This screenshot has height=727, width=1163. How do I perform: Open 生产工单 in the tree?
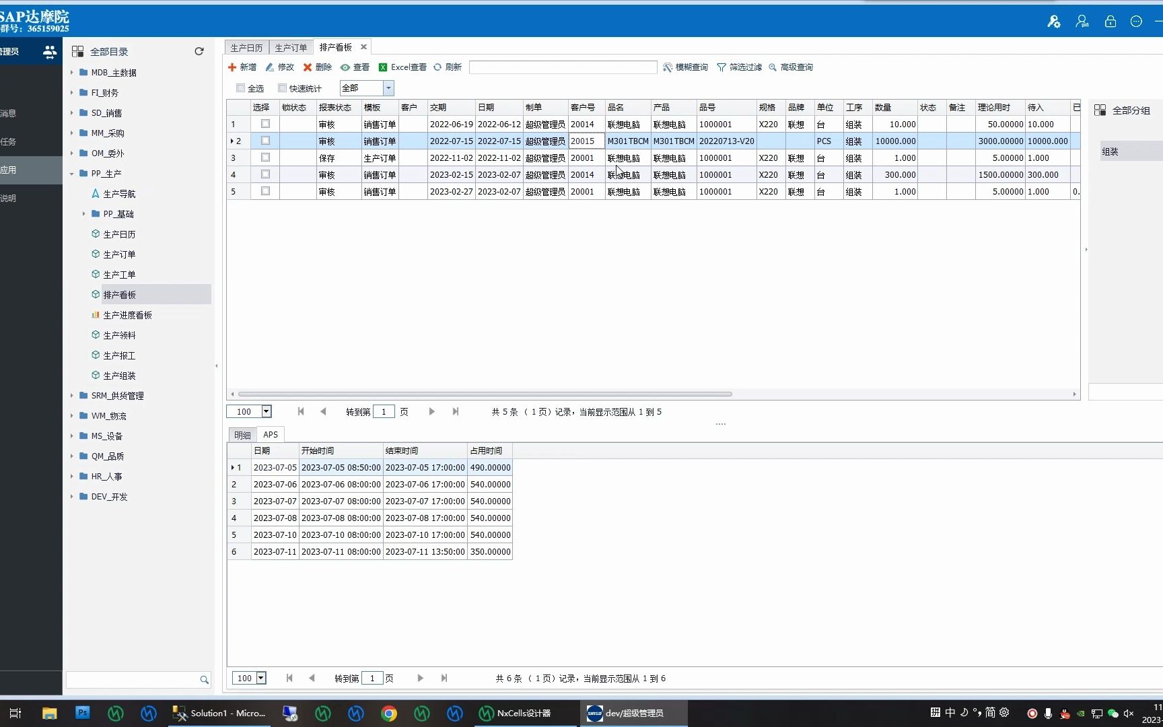point(119,275)
